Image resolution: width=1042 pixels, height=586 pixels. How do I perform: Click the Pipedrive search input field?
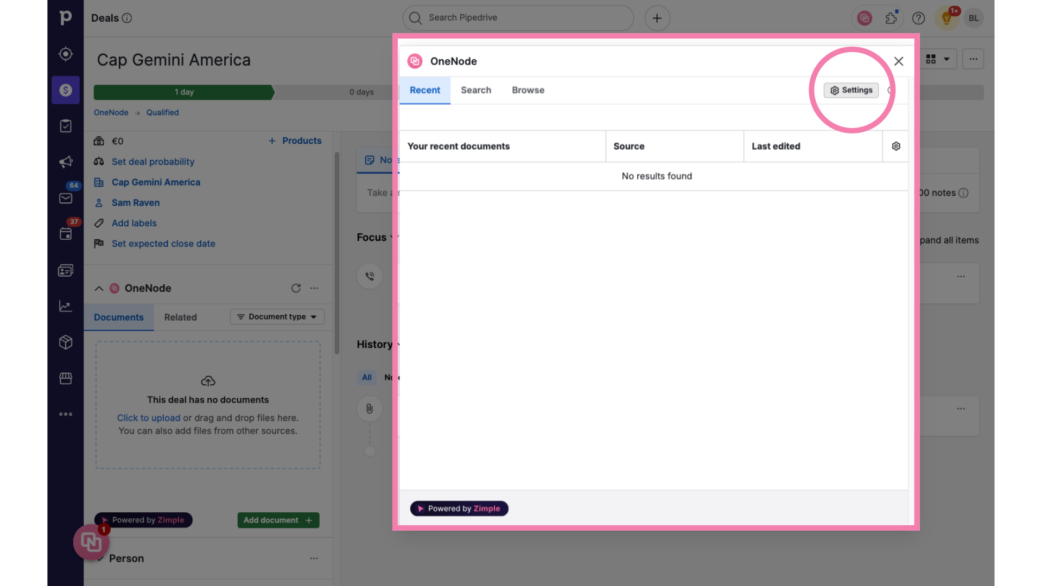517,18
